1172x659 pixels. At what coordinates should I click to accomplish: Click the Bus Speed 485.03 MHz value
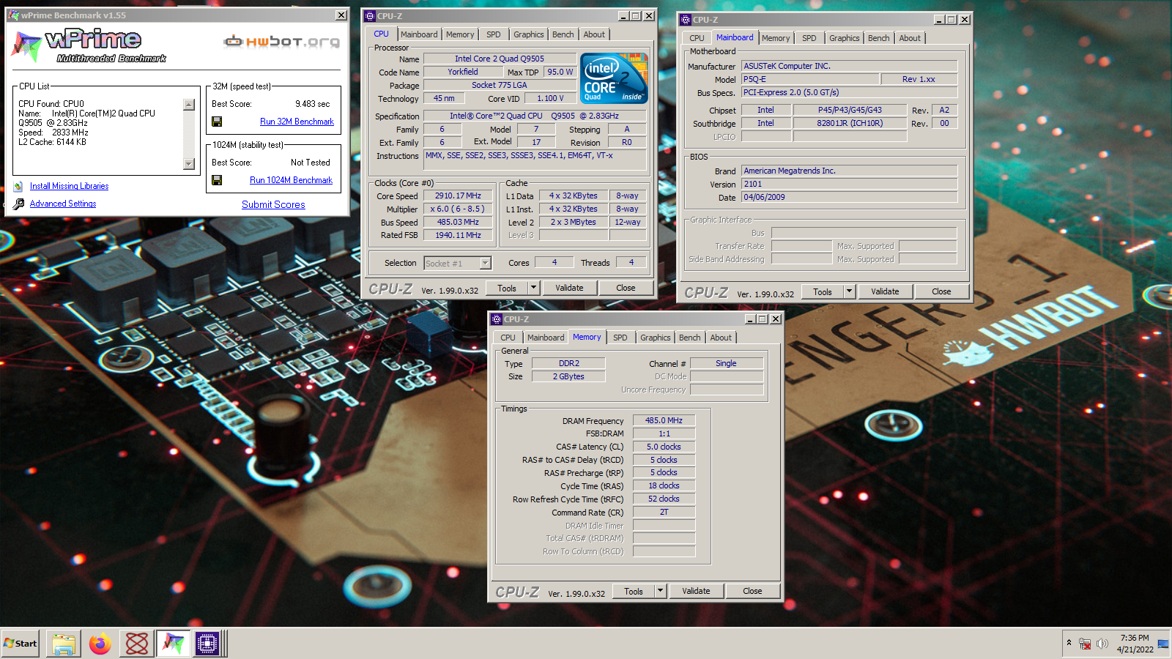(458, 223)
